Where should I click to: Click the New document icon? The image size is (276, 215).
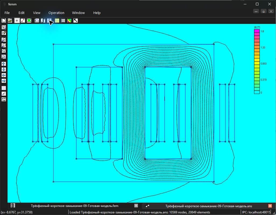click(x=4, y=21)
